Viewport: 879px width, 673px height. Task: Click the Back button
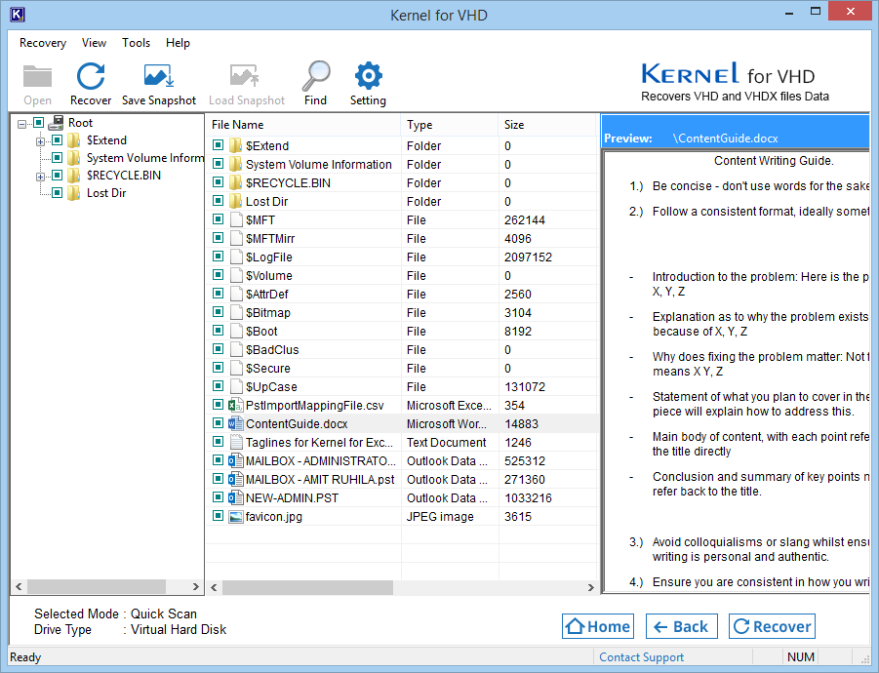pyautogui.click(x=681, y=626)
